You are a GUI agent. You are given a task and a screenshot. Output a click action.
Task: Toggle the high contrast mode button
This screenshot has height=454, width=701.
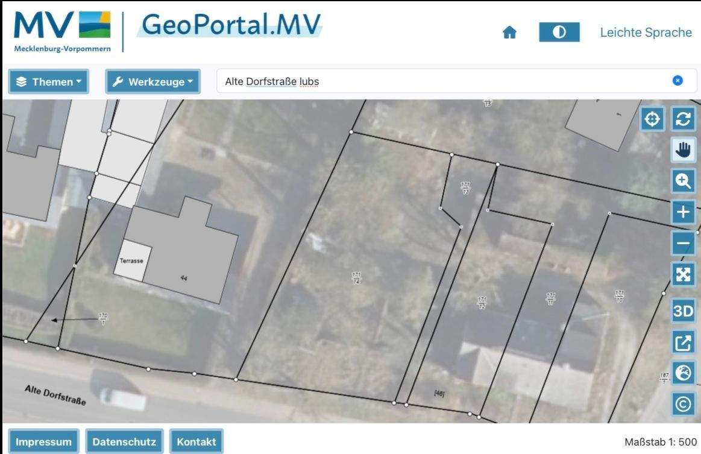(559, 33)
